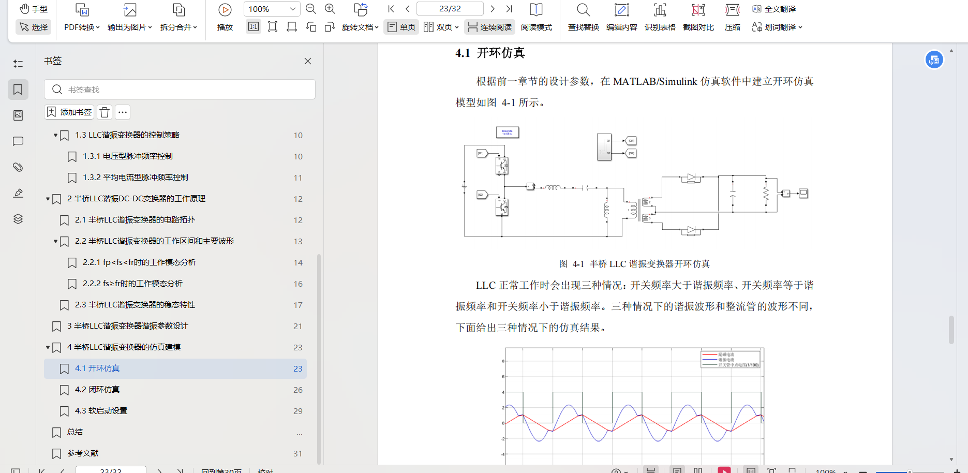Collapse chapter 2 bookmark tree node
Screen dimensions: 968x473
[x=48, y=199]
